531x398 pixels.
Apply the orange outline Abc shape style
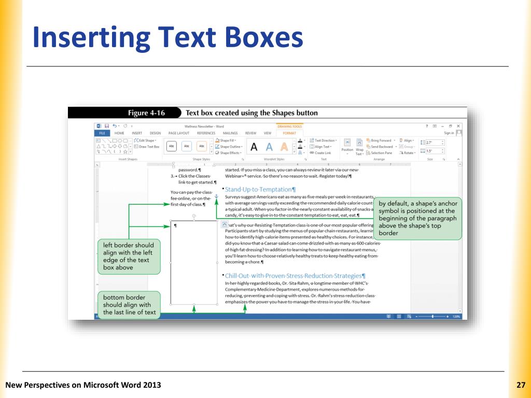[x=202, y=146]
